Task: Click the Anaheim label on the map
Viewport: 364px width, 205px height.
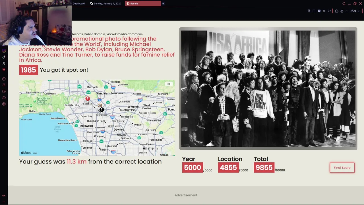Action: coord(150,148)
